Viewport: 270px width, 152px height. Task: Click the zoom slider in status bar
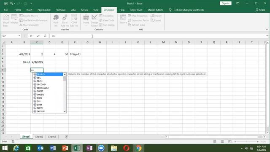tap(246, 142)
